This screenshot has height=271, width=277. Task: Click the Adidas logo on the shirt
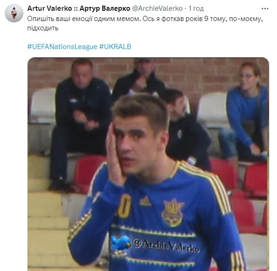[x=145, y=201]
